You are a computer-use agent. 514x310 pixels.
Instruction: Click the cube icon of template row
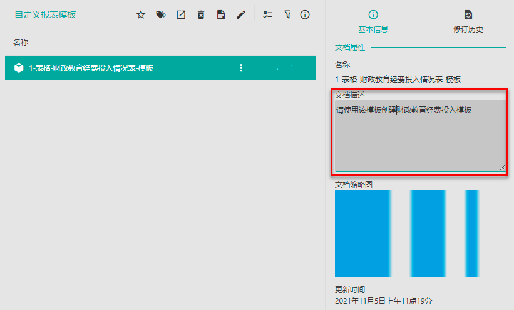[19, 68]
